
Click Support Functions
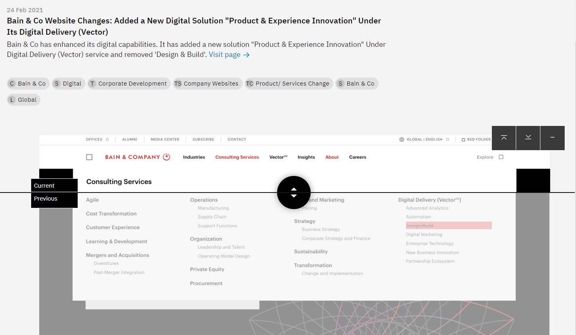pos(218,226)
